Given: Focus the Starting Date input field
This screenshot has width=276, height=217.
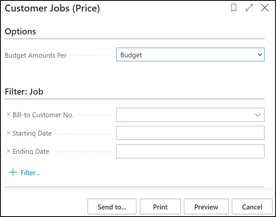Looking at the screenshot, I should pyautogui.click(x=190, y=133).
